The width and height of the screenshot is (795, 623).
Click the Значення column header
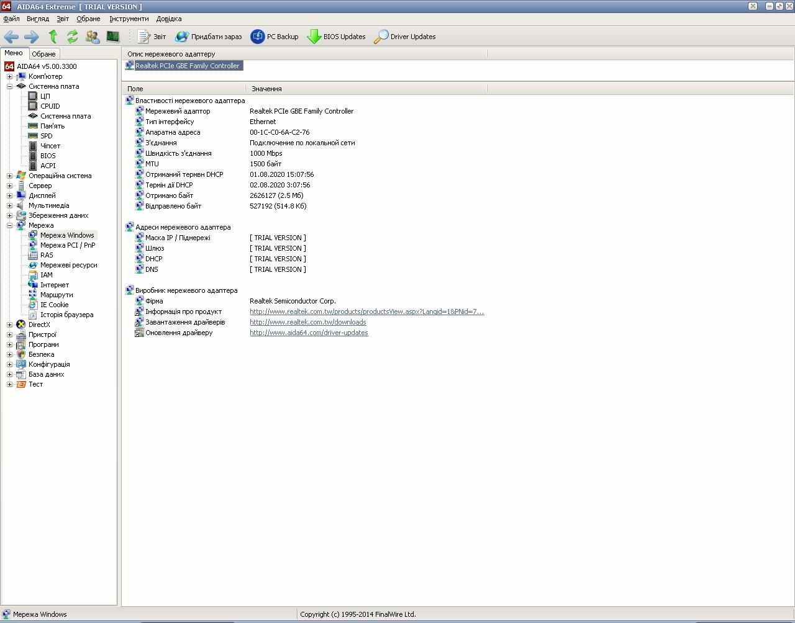tap(366, 89)
